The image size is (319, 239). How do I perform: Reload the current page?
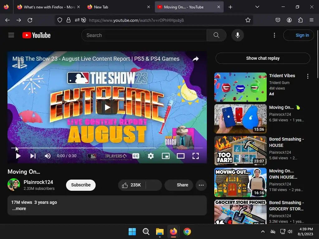click(x=30, y=20)
